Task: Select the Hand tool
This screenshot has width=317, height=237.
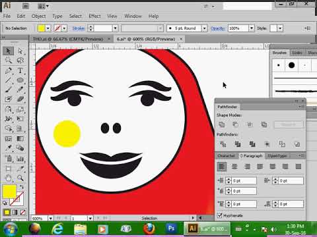Action: click(9, 178)
